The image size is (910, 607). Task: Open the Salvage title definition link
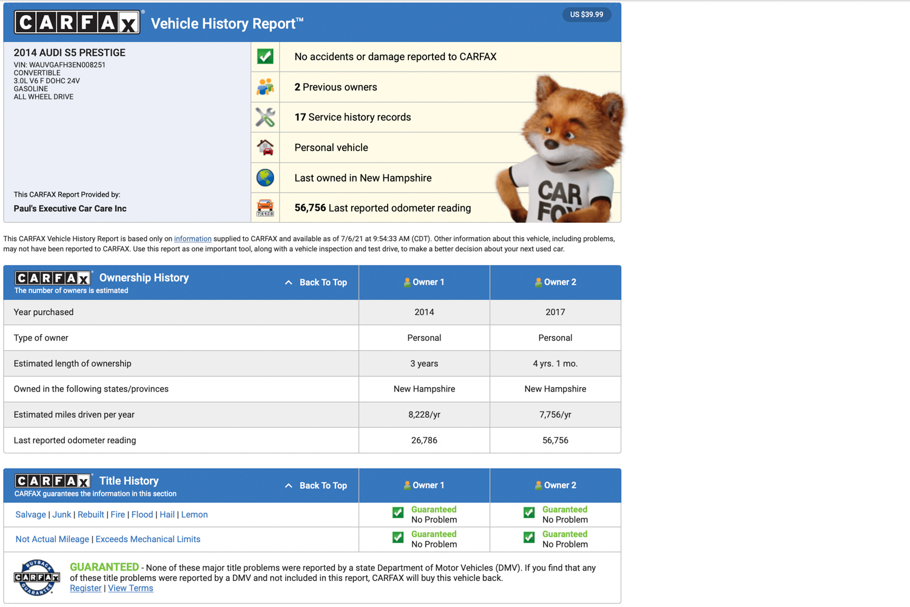(31, 515)
